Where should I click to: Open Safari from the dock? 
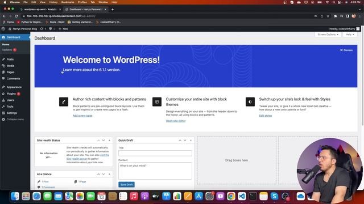pos(36,197)
